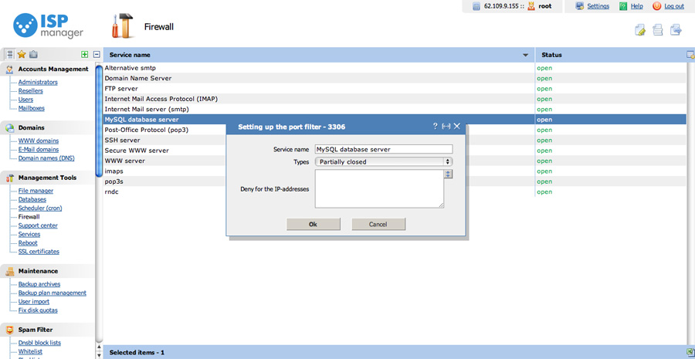Open the Types dropdown
695x359 pixels.
click(x=383, y=162)
